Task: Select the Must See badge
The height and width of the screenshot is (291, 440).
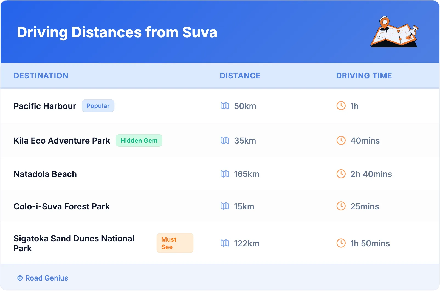Action: (x=175, y=243)
